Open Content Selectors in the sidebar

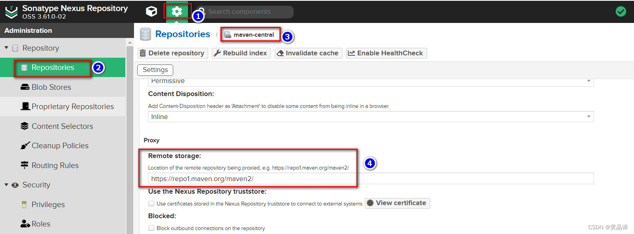pyautogui.click(x=63, y=126)
